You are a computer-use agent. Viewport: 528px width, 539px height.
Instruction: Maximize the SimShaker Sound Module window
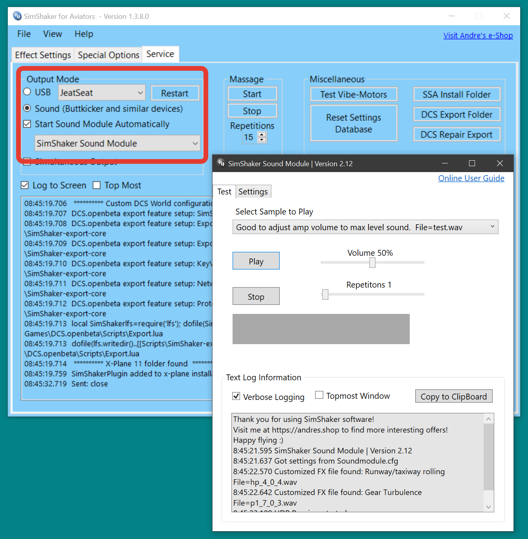(x=472, y=163)
